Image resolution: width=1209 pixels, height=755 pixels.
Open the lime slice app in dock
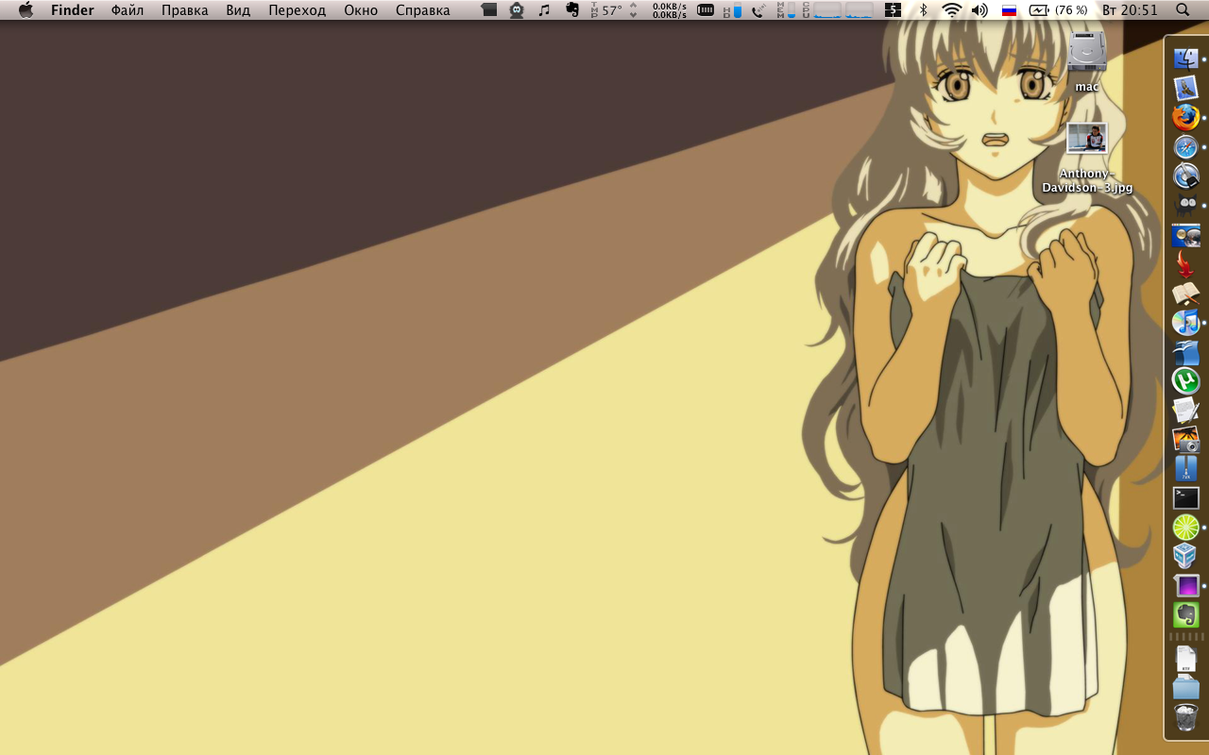[1185, 527]
